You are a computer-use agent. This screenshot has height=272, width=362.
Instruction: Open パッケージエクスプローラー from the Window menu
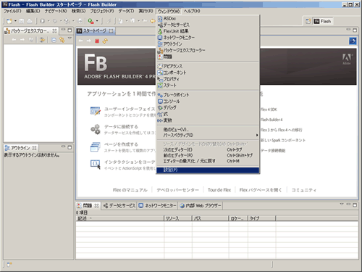tap(208, 50)
